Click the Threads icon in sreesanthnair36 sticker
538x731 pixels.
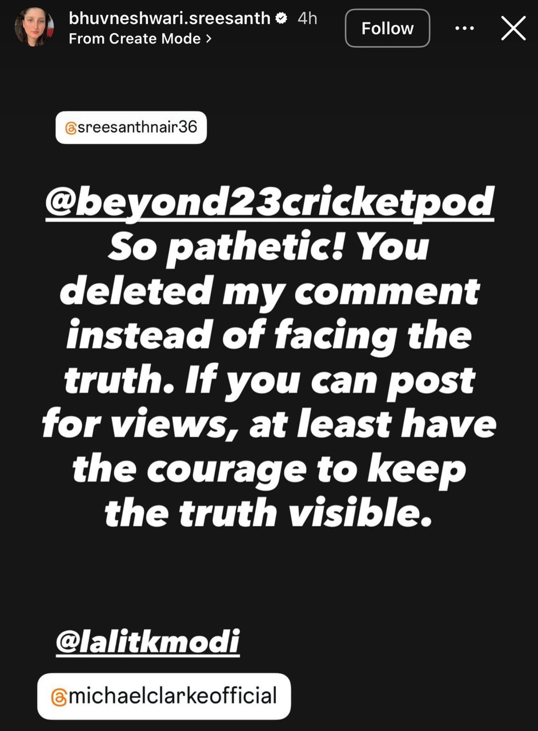click(x=70, y=128)
